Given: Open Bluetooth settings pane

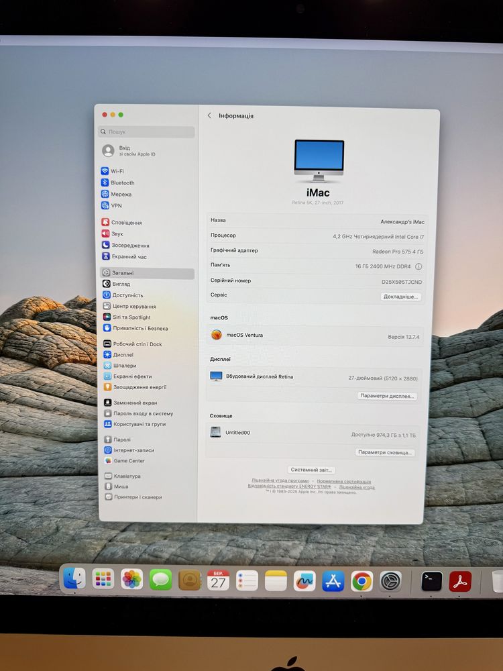Looking at the screenshot, I should coord(118,183).
